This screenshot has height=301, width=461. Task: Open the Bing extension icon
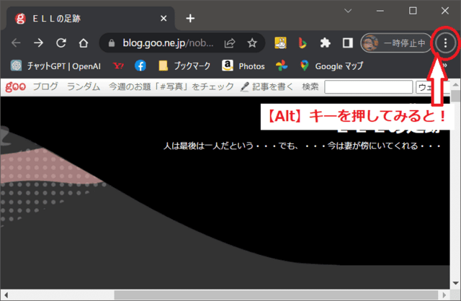coord(303,43)
